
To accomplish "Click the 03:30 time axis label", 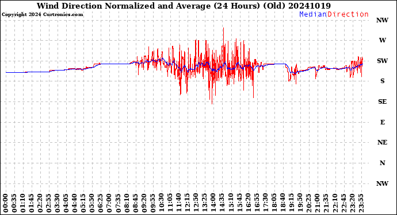I will pos(58,204).
